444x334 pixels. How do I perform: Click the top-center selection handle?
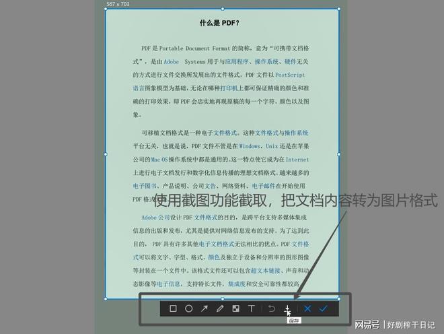tap(223, 9)
